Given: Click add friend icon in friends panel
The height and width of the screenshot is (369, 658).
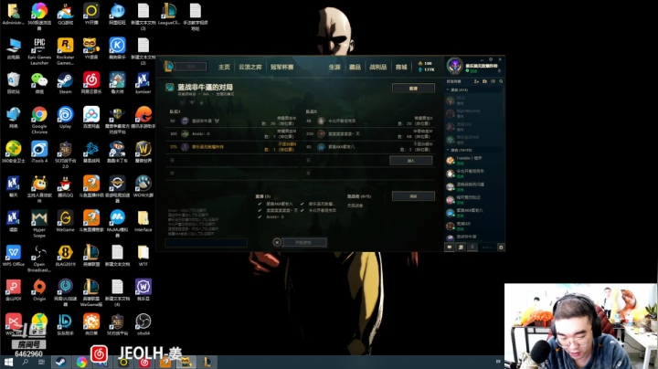Looking at the screenshot, I should (x=476, y=81).
